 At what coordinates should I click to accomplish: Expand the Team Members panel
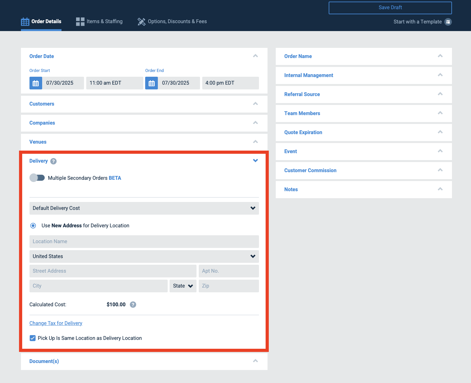tap(364, 114)
